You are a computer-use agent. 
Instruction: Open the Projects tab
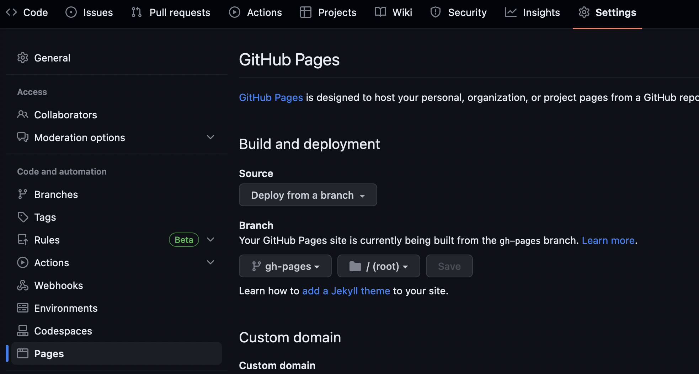(328, 12)
